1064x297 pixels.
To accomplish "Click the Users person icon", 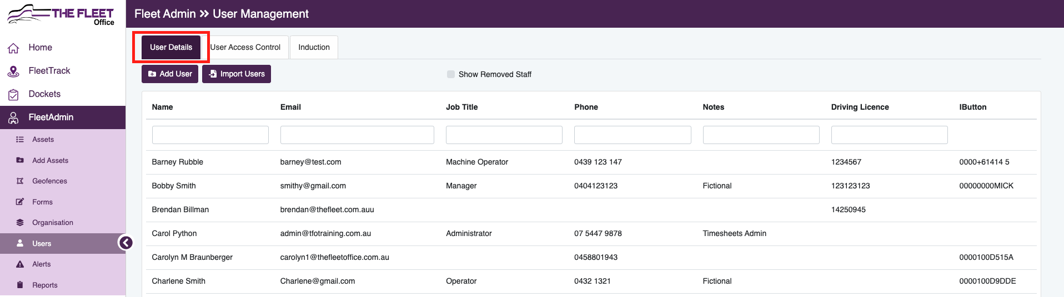I will click(20, 243).
